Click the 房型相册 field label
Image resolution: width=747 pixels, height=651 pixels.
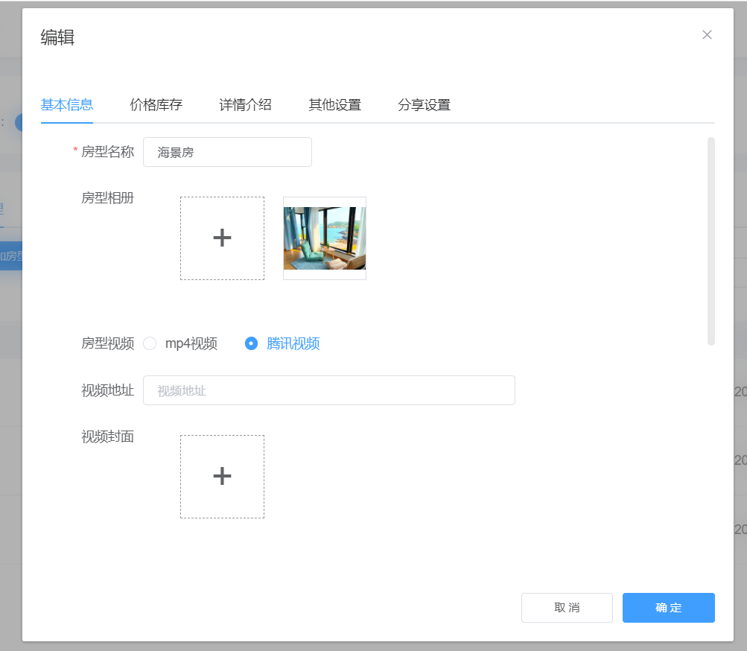pos(107,198)
